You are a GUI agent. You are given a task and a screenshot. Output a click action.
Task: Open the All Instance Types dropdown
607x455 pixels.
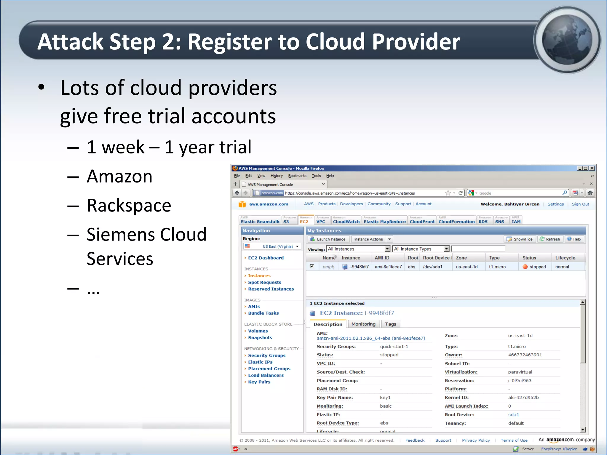[421, 249]
